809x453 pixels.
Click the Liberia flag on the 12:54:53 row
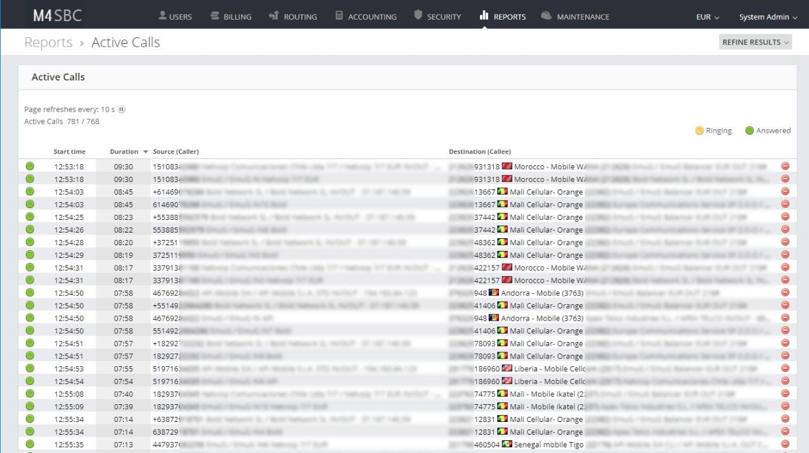coord(507,368)
